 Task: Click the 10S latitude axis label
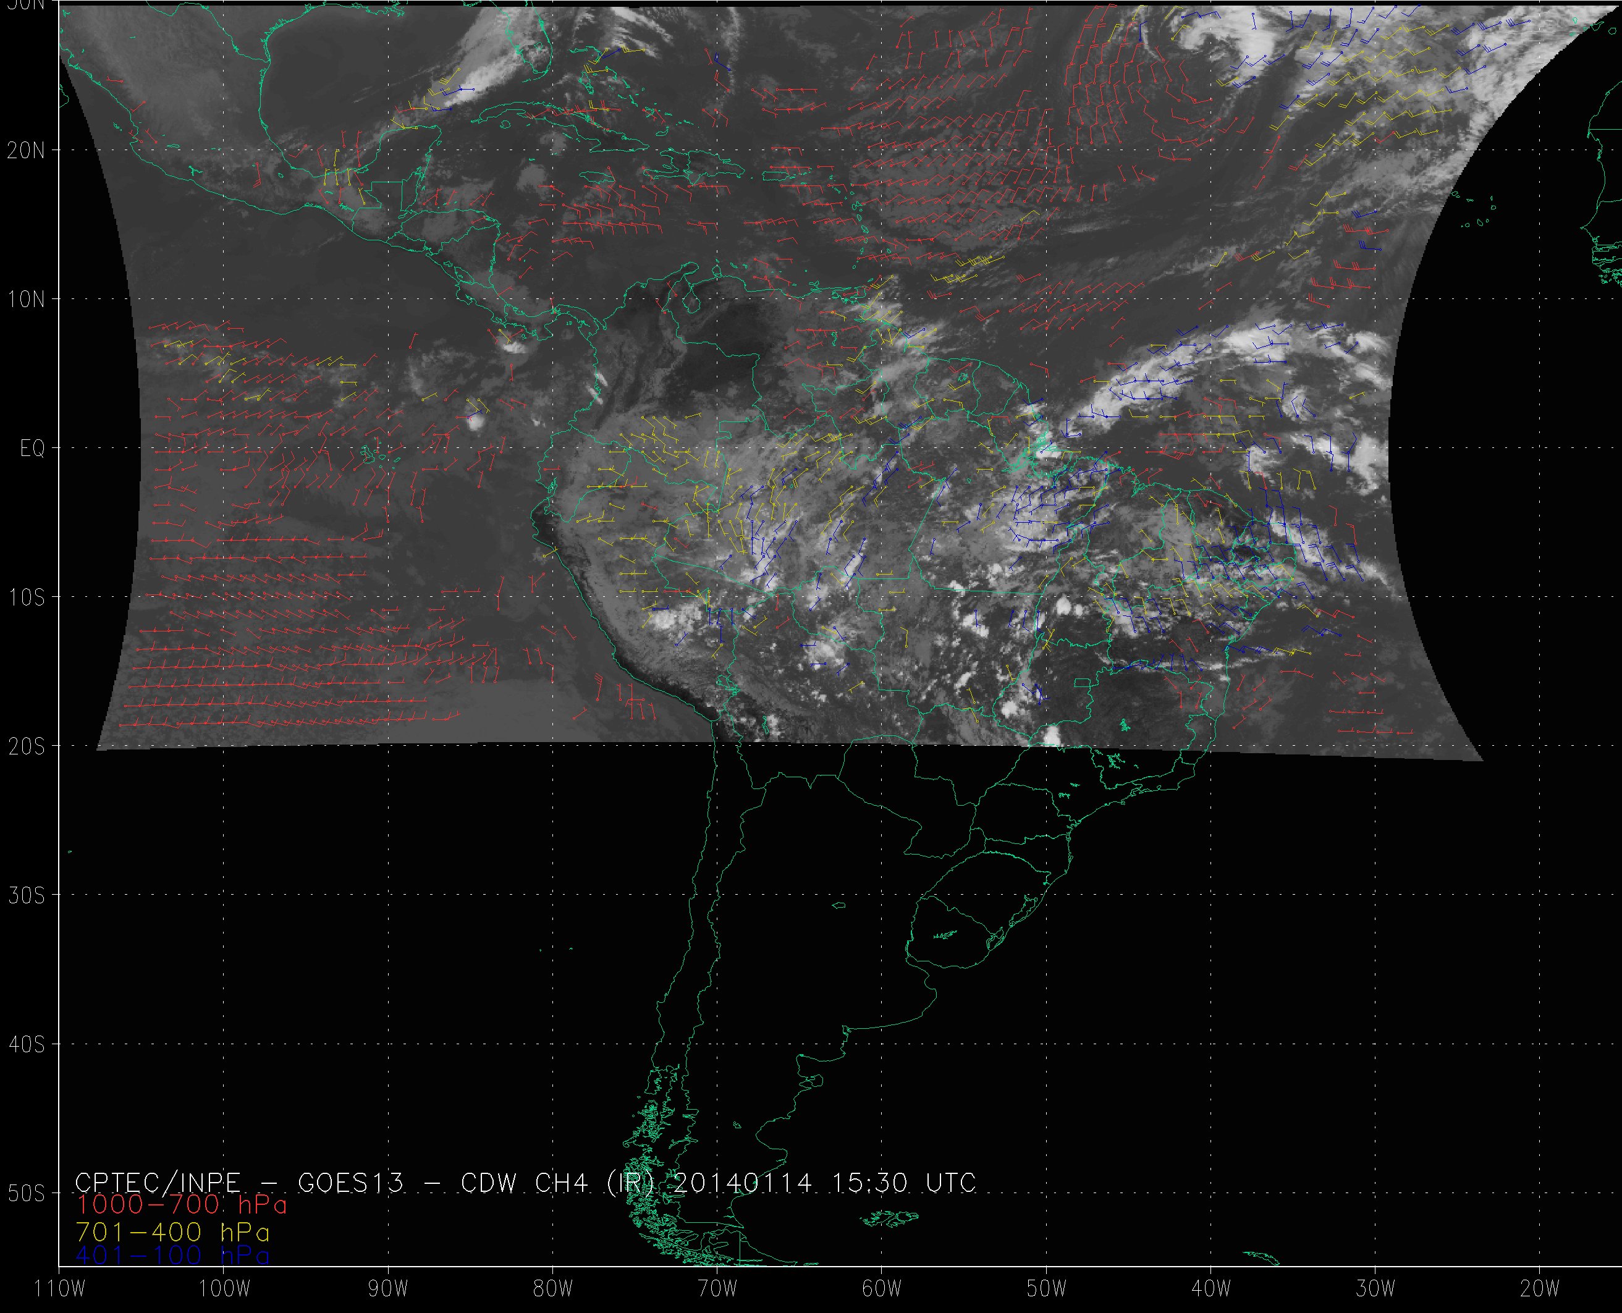point(26,597)
